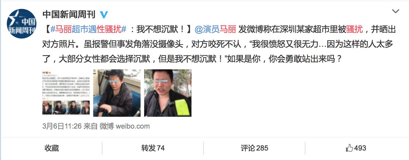Follow the 微博 weibo.com source link

(125, 126)
